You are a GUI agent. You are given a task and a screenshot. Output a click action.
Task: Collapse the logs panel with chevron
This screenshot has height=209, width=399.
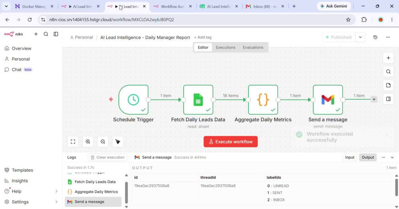392,157
